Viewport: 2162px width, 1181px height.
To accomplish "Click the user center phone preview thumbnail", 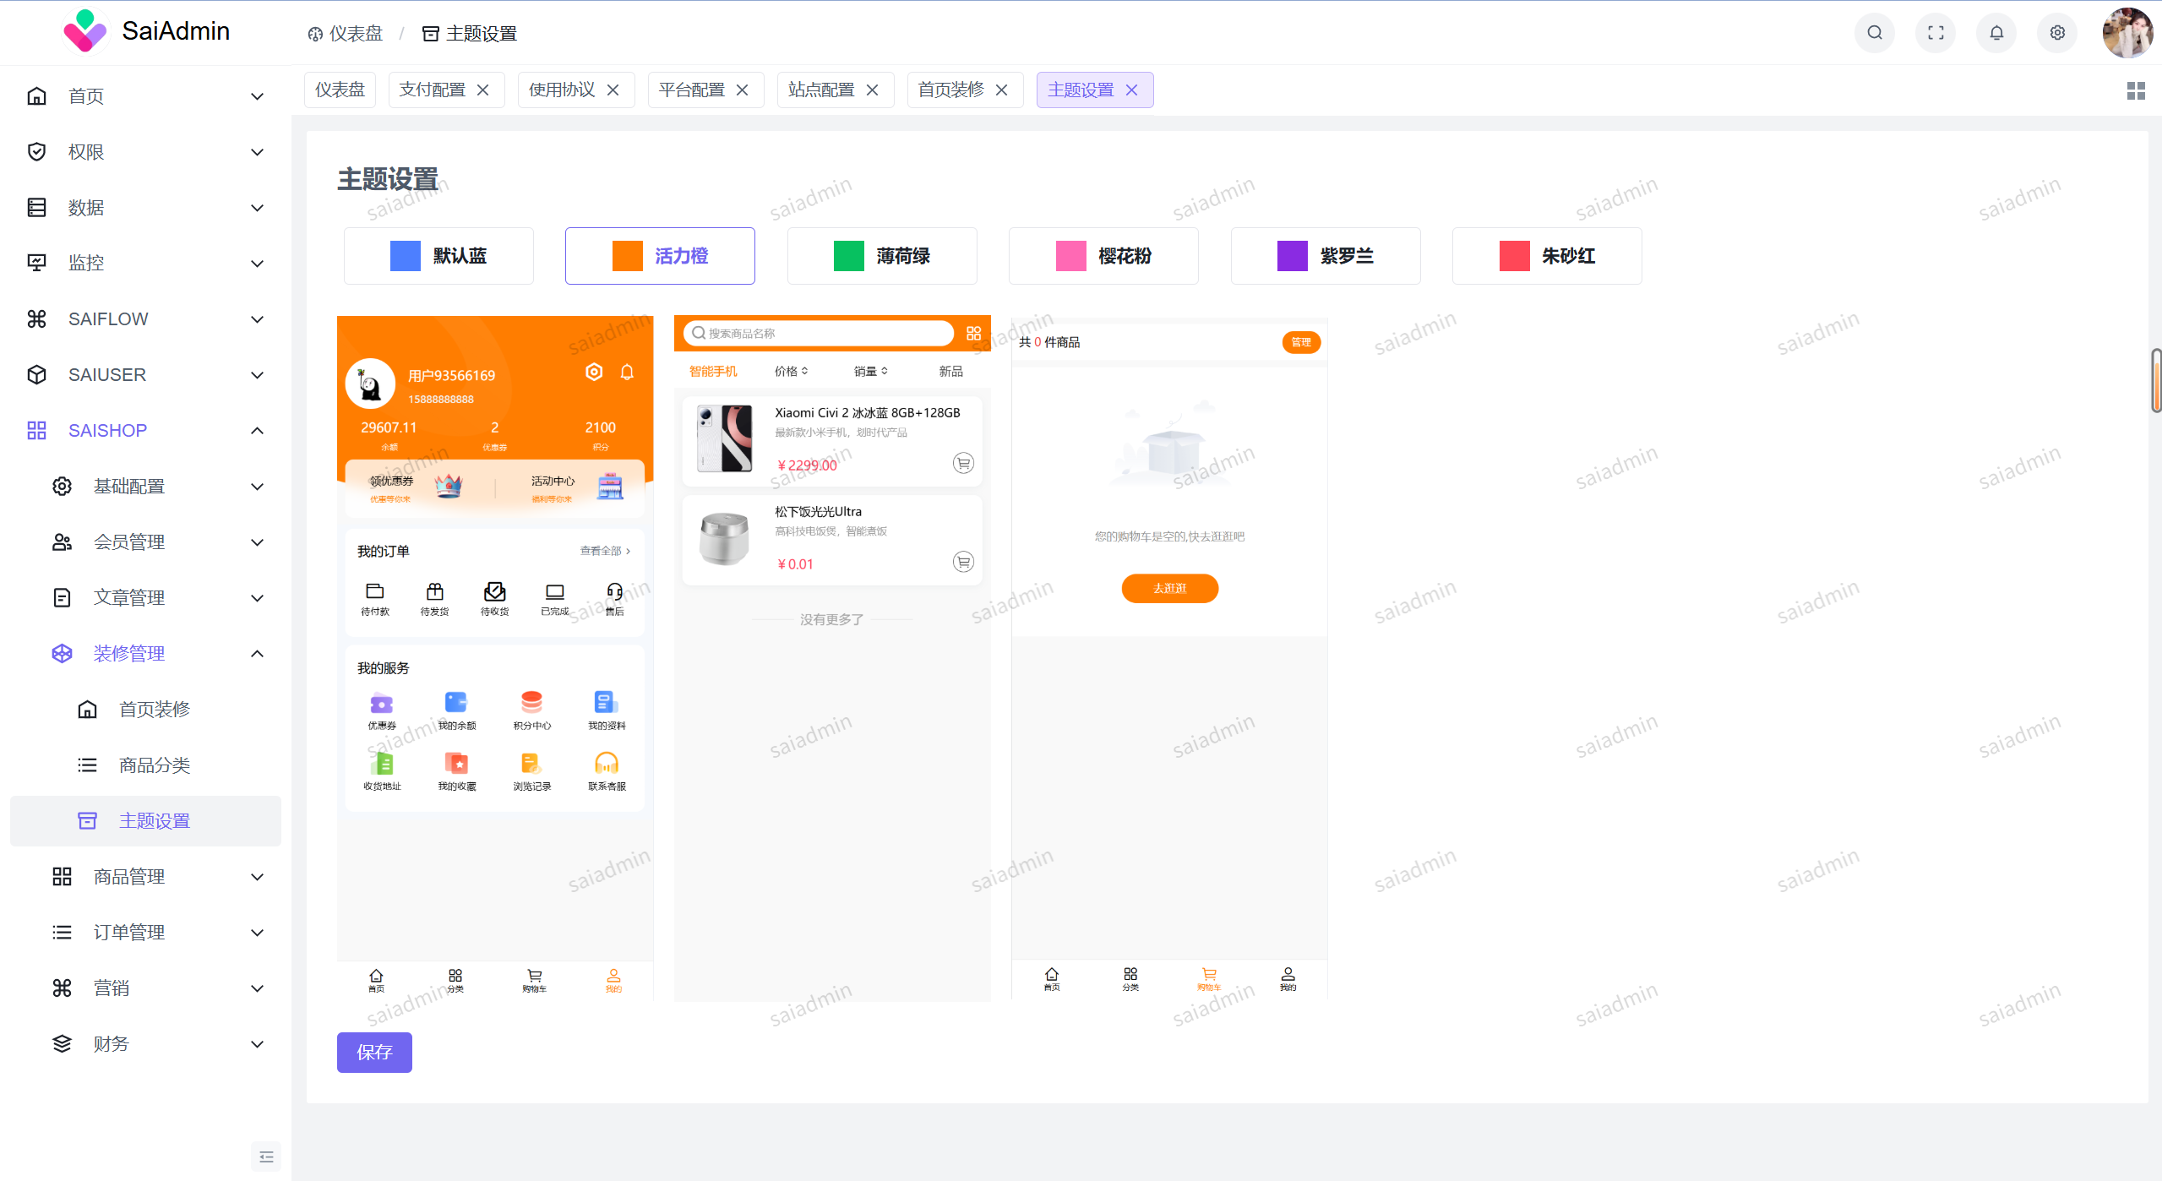I will click(x=494, y=658).
